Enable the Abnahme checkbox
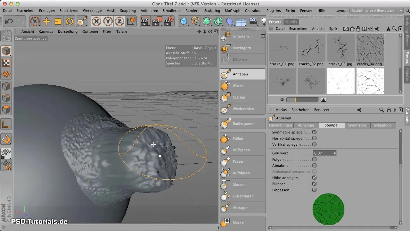 [314, 166]
